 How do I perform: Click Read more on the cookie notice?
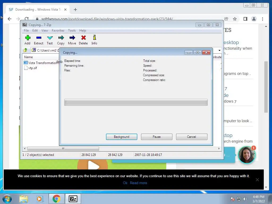click(x=138, y=183)
